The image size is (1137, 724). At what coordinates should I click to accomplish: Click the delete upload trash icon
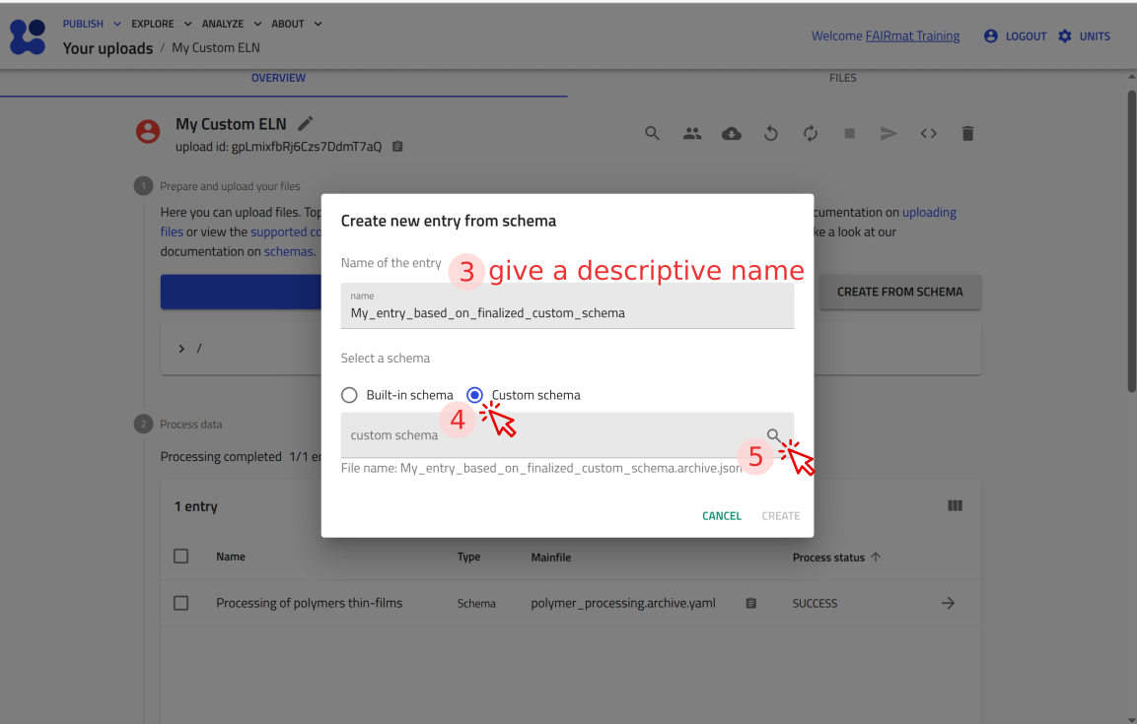pos(967,133)
